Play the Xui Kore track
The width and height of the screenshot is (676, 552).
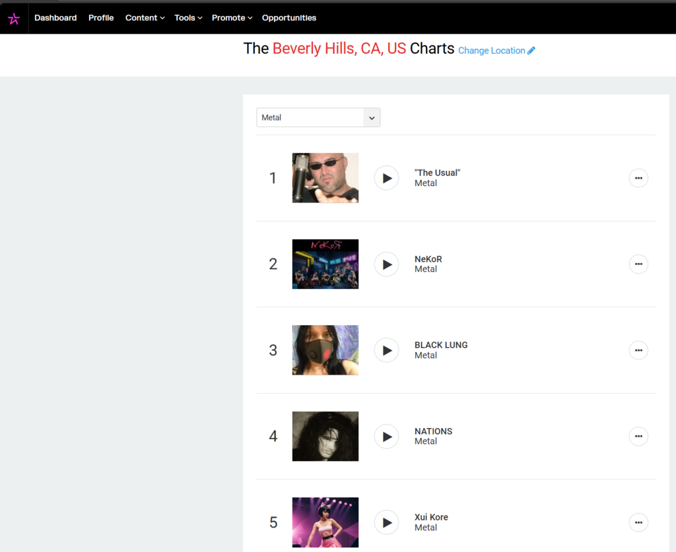(387, 522)
